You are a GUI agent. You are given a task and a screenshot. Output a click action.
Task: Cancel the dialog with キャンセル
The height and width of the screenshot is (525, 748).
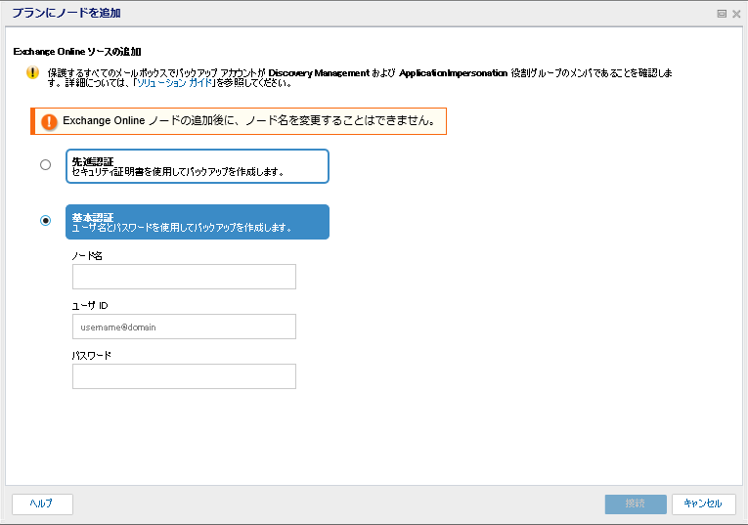pos(704,504)
